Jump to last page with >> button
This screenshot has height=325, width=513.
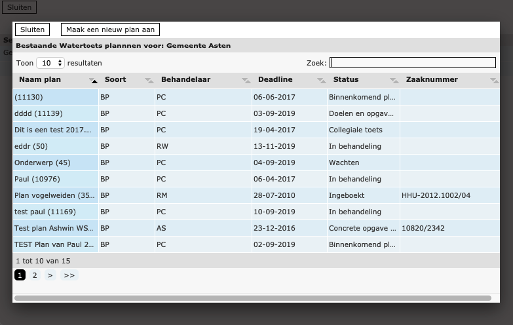tap(69, 275)
